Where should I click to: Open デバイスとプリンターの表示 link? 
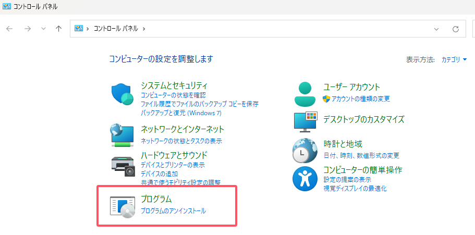(x=173, y=165)
